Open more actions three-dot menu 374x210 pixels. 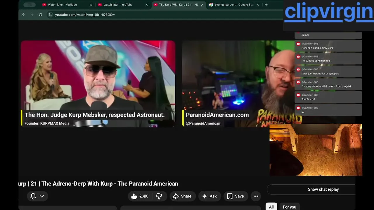point(256,196)
